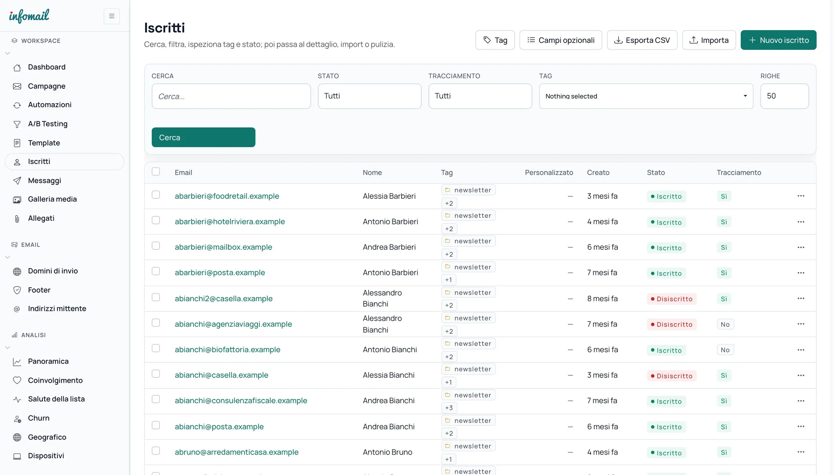834x475 pixels.
Task: Open the Iscritti sidebar item
Action: coord(64,161)
